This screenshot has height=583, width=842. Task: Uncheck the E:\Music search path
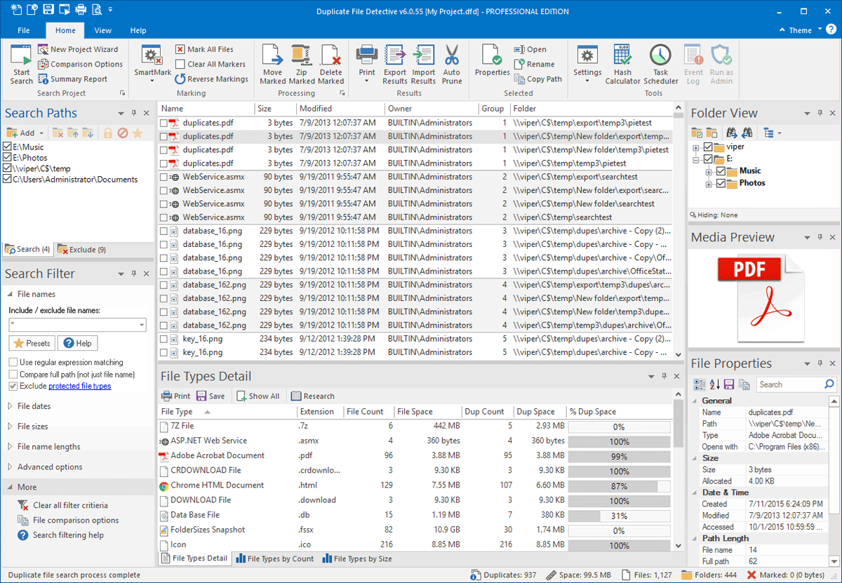[8, 147]
